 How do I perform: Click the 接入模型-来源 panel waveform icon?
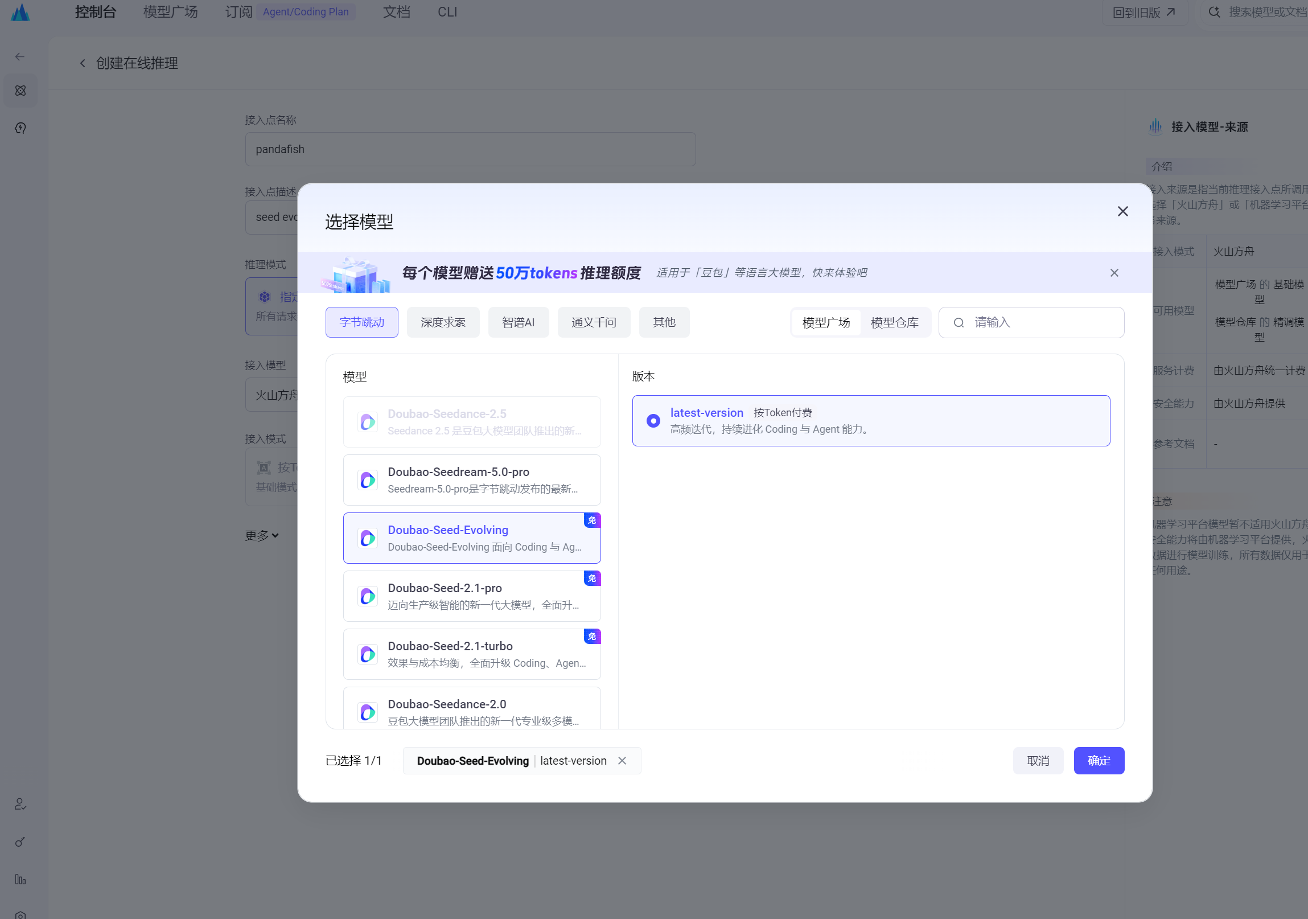point(1155,126)
